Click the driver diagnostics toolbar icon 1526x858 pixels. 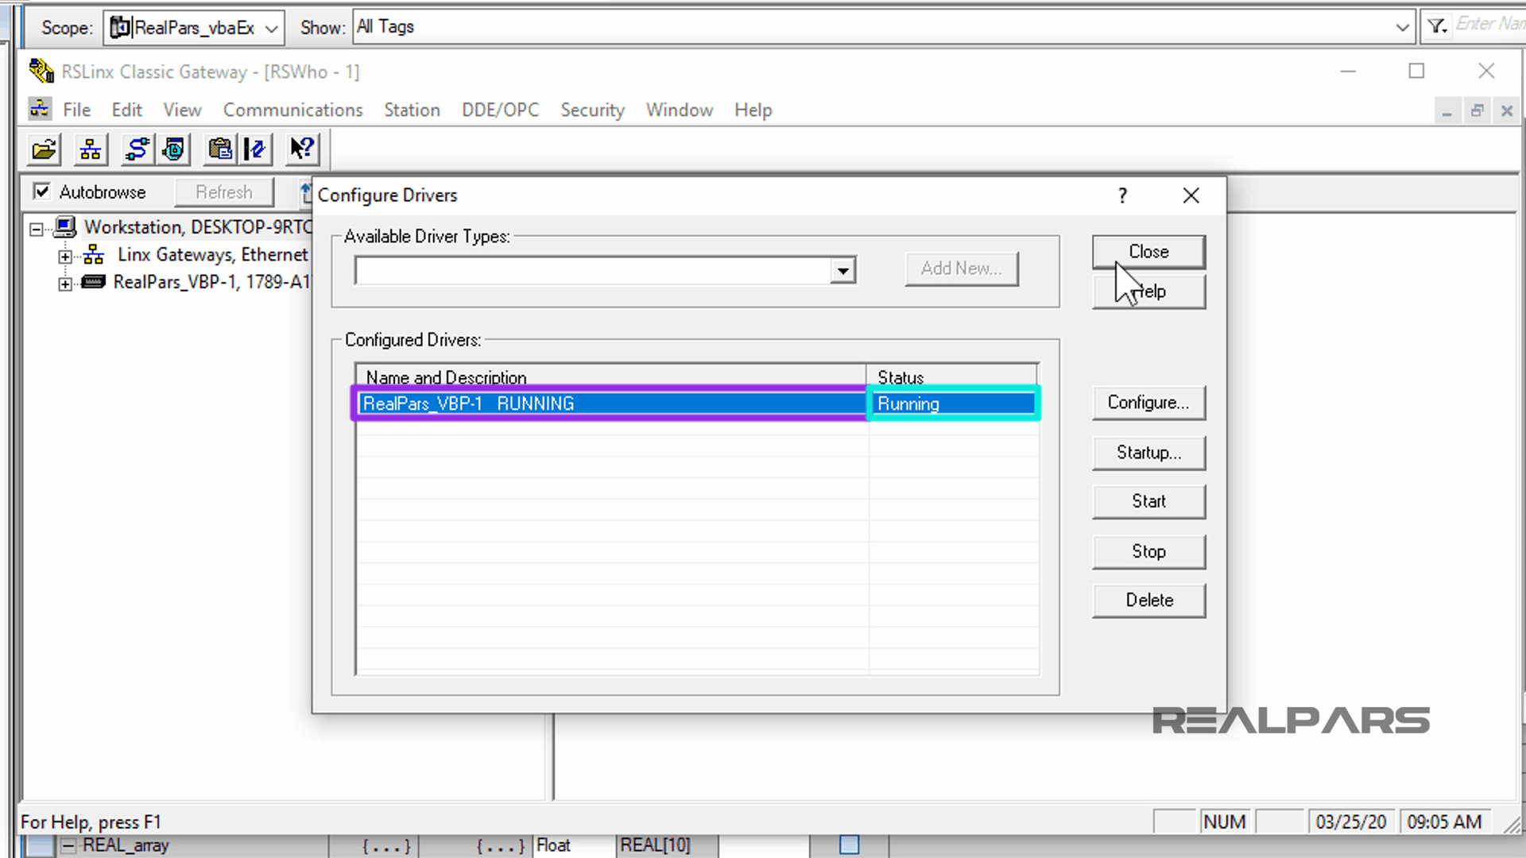pos(174,149)
